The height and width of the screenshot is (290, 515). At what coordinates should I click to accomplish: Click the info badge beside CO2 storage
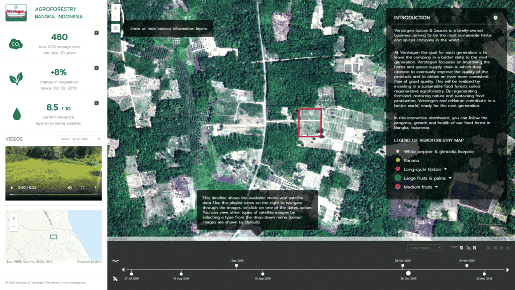click(x=97, y=33)
